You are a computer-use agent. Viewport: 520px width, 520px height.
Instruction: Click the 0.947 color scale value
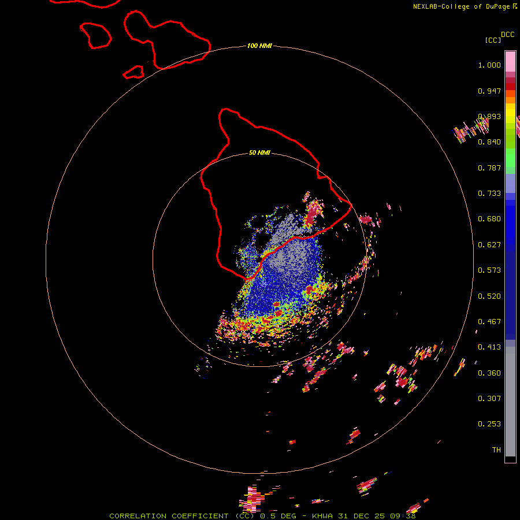tap(489, 91)
